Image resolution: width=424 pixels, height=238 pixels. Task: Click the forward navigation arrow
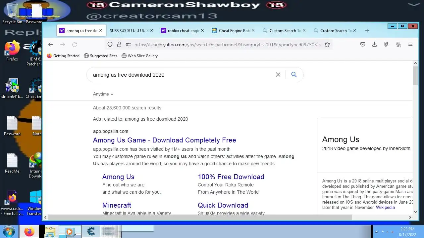click(63, 44)
